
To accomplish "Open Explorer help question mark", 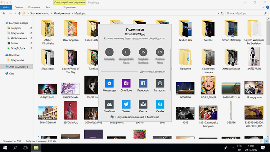I will point(268,7).
